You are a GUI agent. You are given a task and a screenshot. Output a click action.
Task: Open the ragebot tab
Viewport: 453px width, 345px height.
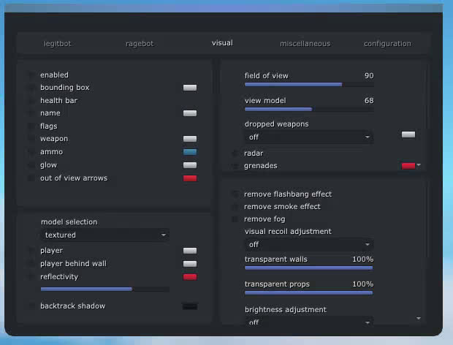point(140,44)
